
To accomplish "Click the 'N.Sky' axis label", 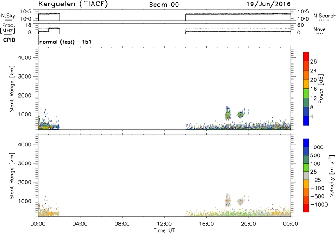I will pos(8,16).
